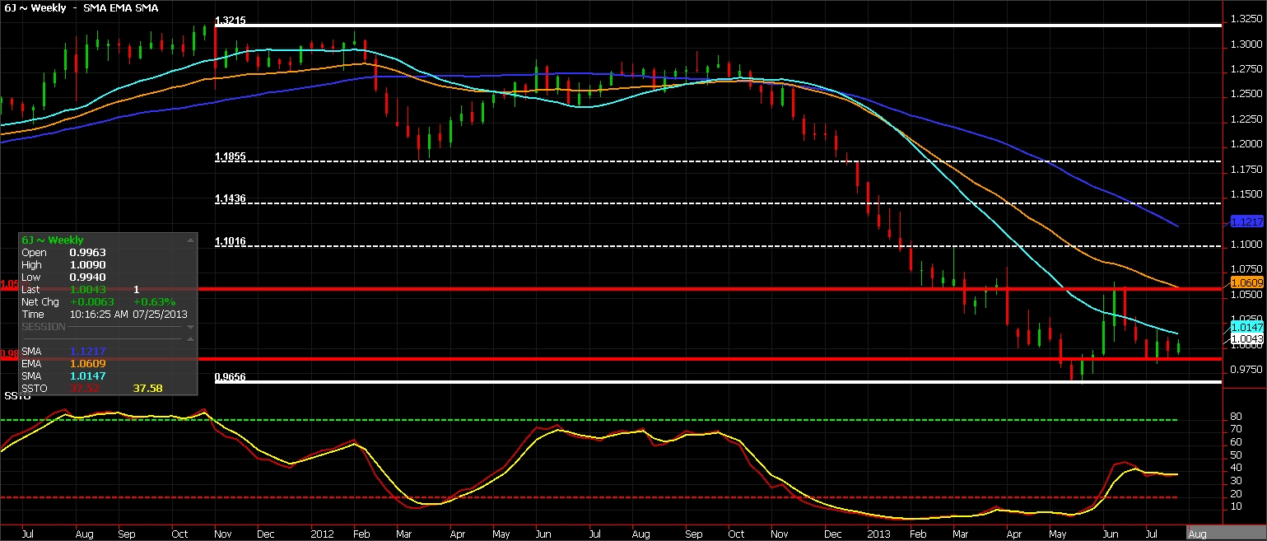The height and width of the screenshot is (541, 1267).
Task: Click the SSTO study pane label
Action: point(16,397)
